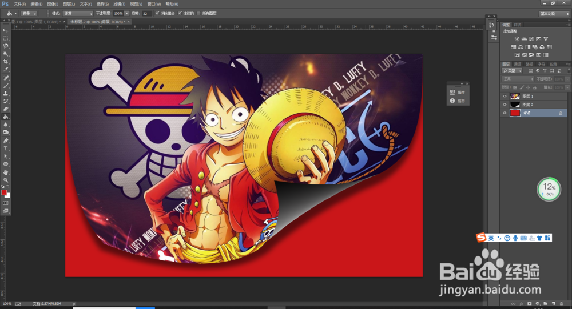Toggle the 连续的 checkbox
The height and width of the screenshot is (309, 572).
(180, 13)
